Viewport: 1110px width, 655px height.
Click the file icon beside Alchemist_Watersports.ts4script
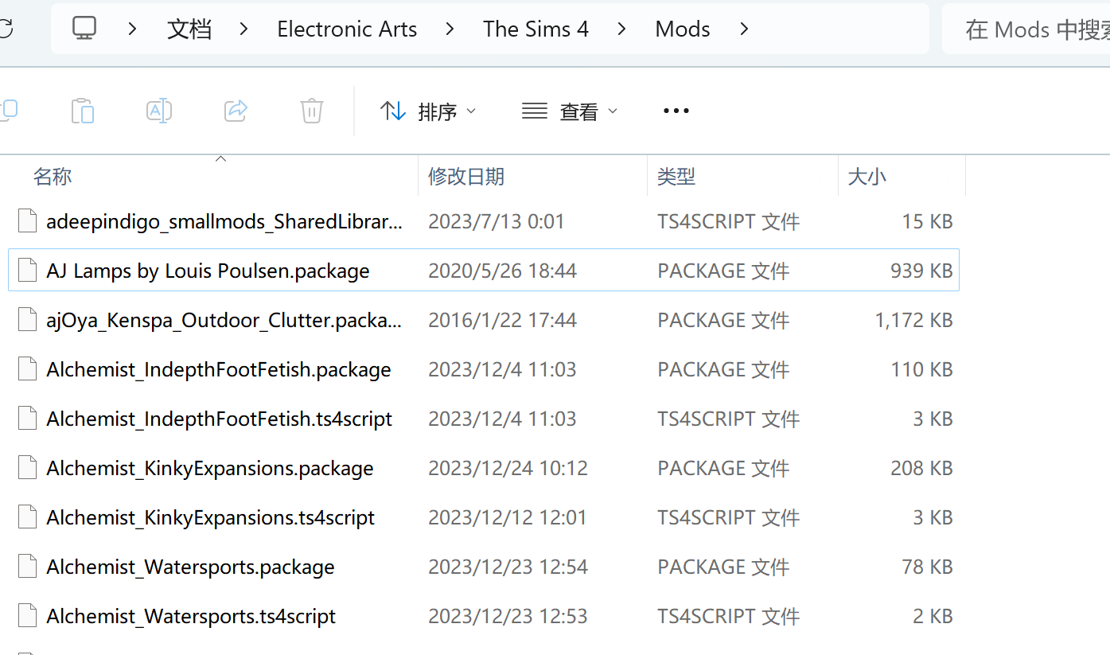(x=28, y=616)
